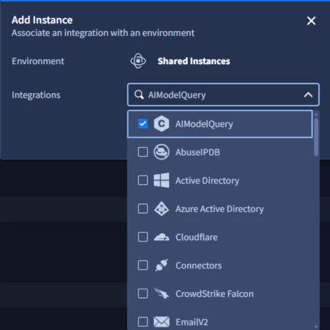330x330 pixels.
Task: Click the CrowdStrike Falcon bird icon
Action: 162,293
